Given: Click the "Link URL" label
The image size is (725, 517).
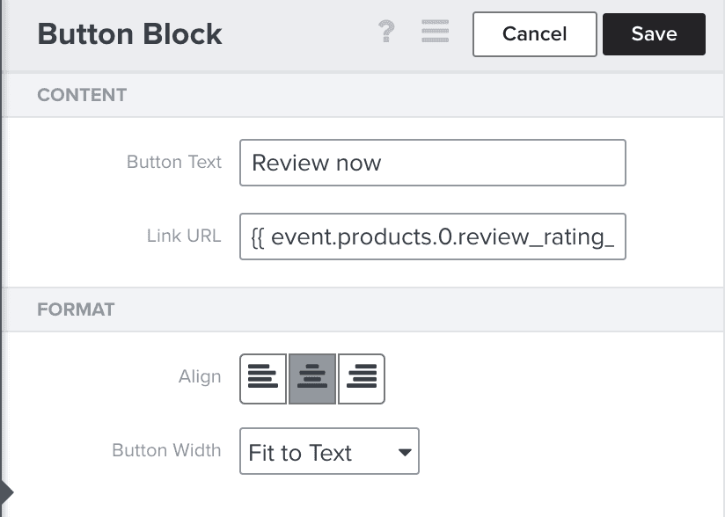Looking at the screenshot, I should 184,236.
